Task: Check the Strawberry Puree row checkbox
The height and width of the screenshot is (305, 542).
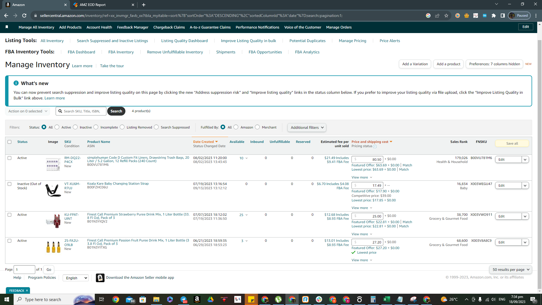Action: (10, 215)
